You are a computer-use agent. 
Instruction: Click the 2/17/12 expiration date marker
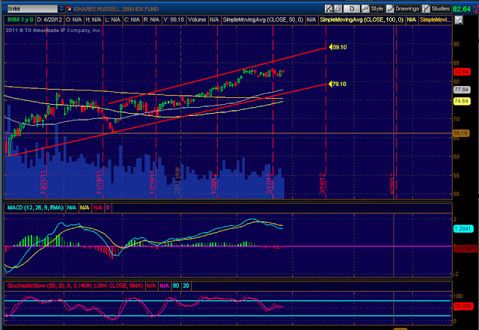pyautogui.click(x=269, y=183)
